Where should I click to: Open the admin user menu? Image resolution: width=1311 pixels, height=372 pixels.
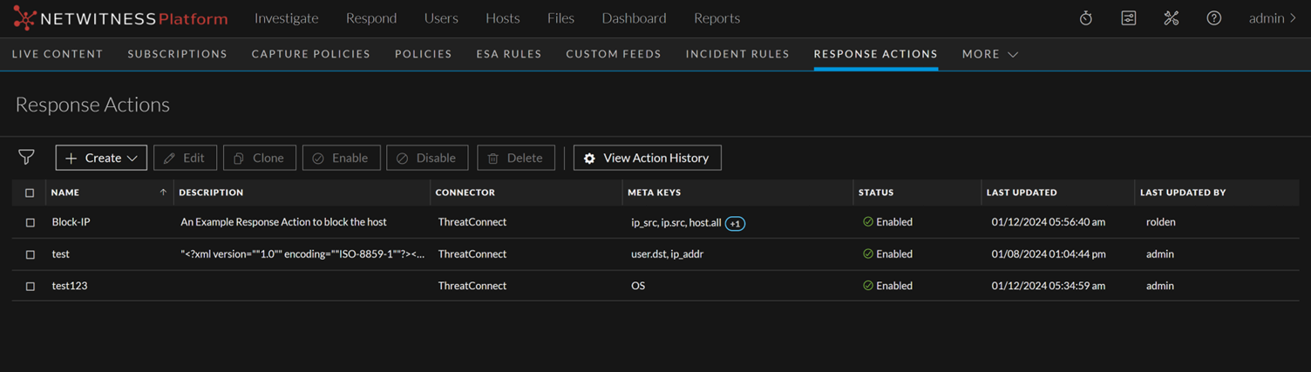1272,18
